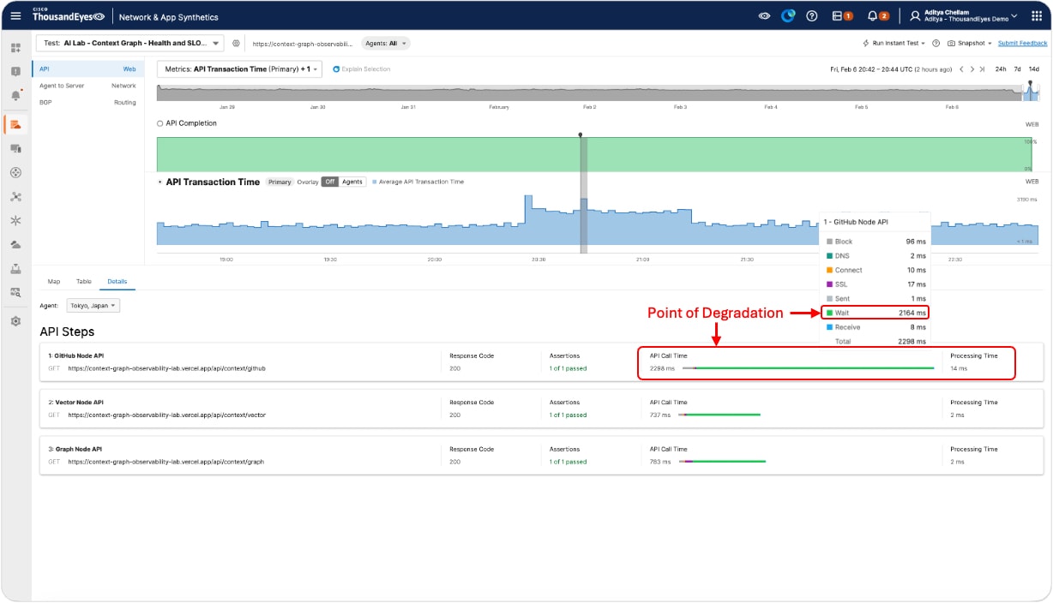The width and height of the screenshot is (1053, 603).
Task: Select the API Completion radio button
Action: 160,123
